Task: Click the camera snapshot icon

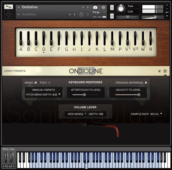Action: click(95, 7)
